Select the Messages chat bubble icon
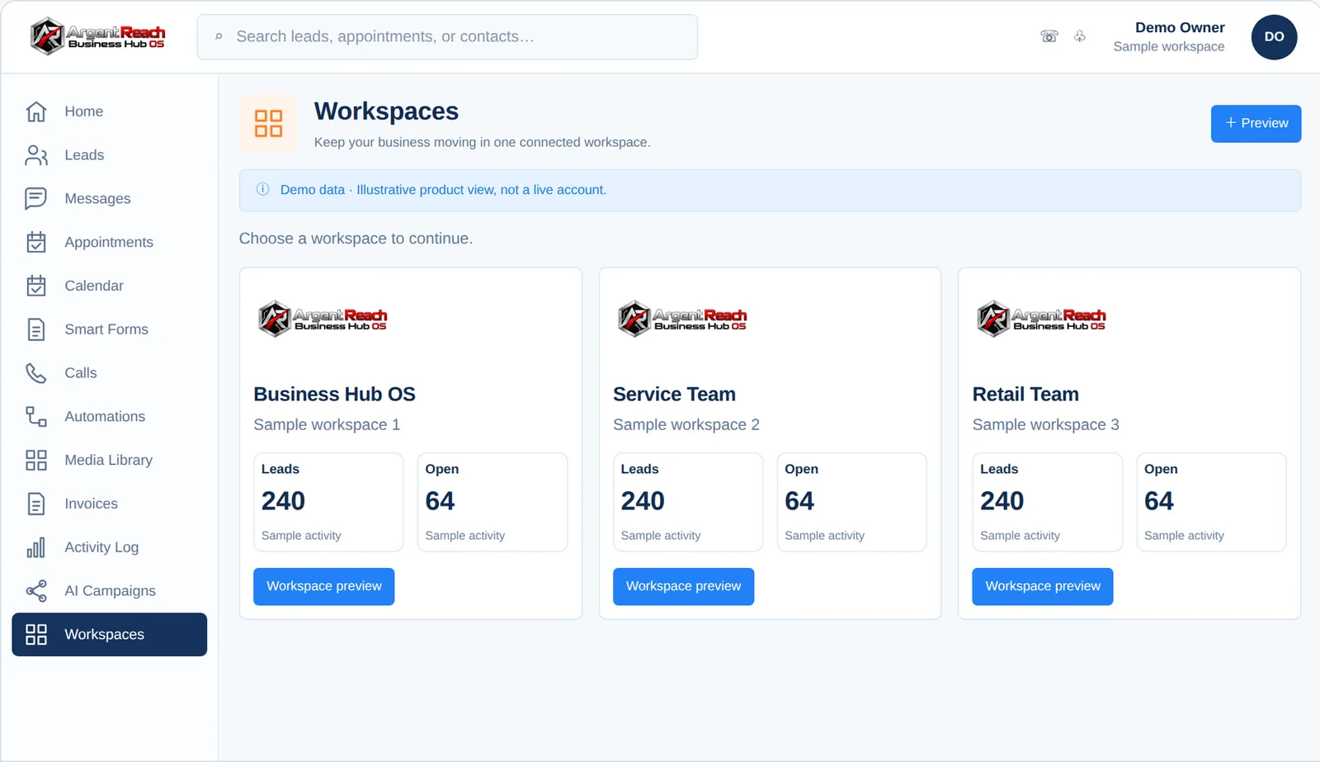 point(36,199)
